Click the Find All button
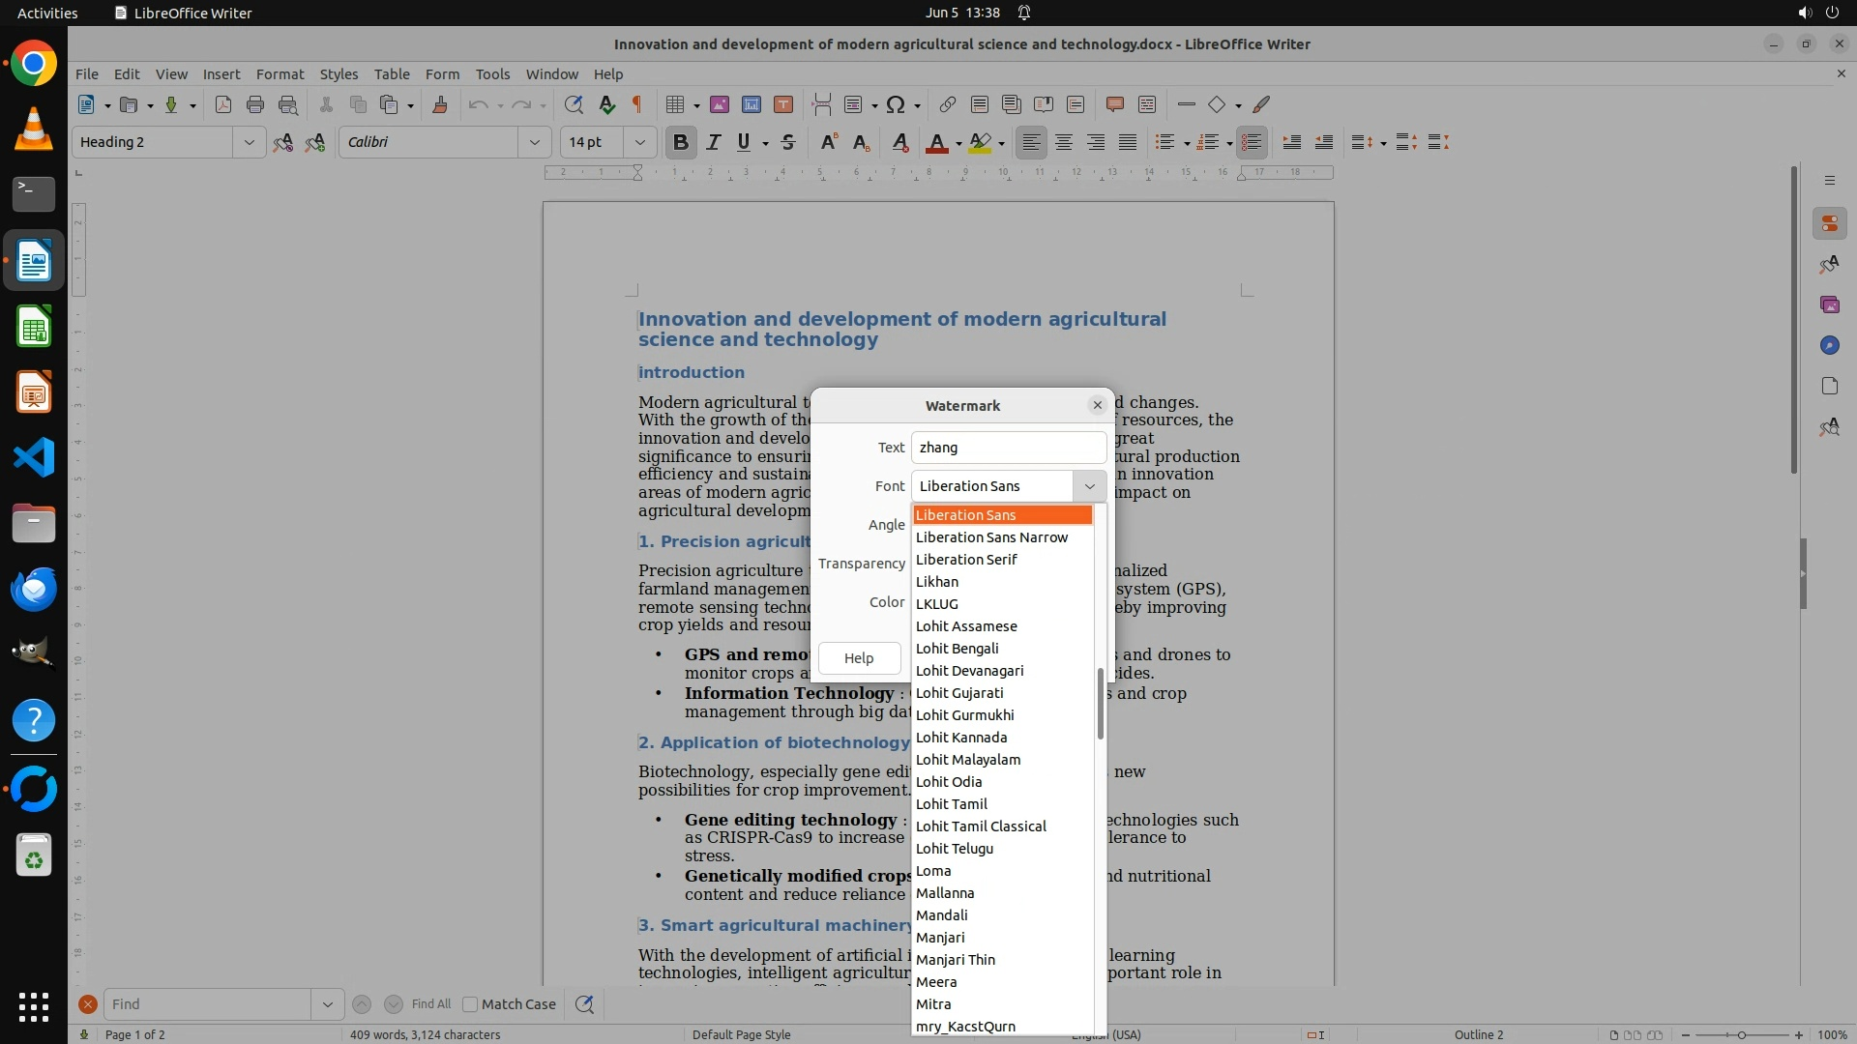The image size is (1857, 1044). pos(430,1004)
